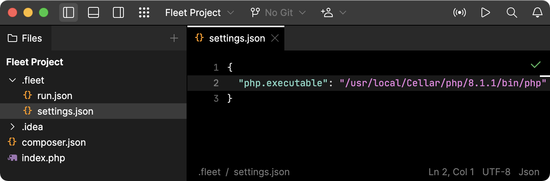Open Smart Mode broadcast icon
Viewport: 550px width, 181px height.
460,13
